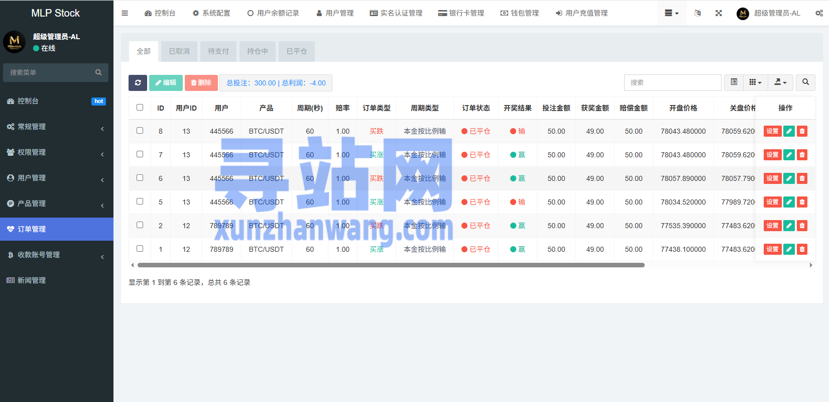
Task: Click red trash icon for order ID 7
Action: pyautogui.click(x=802, y=155)
